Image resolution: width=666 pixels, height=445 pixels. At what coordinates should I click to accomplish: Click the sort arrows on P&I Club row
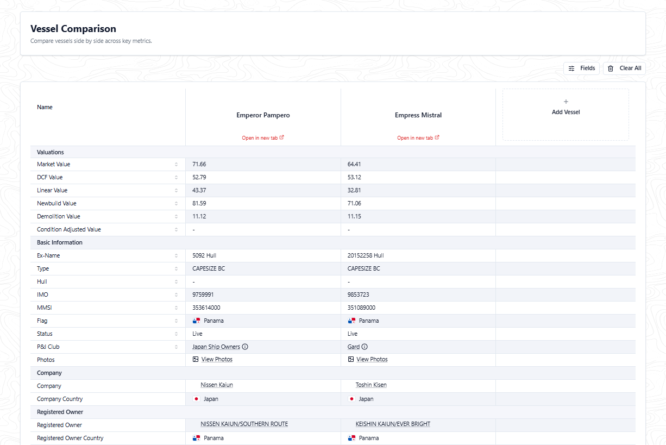[x=176, y=347]
